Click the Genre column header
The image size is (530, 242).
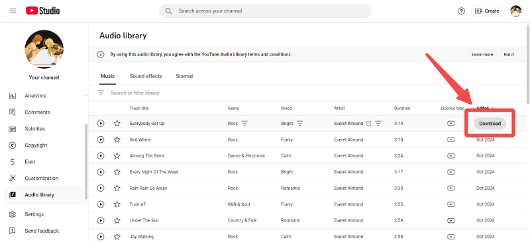point(233,108)
